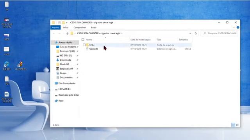Image resolution: width=250 pixels, height=140 pixels.
Task: Open the Compartilhar ribbon tab
Action: click(x=80, y=28)
